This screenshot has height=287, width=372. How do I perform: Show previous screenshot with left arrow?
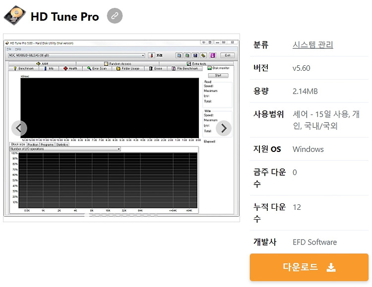(19, 128)
